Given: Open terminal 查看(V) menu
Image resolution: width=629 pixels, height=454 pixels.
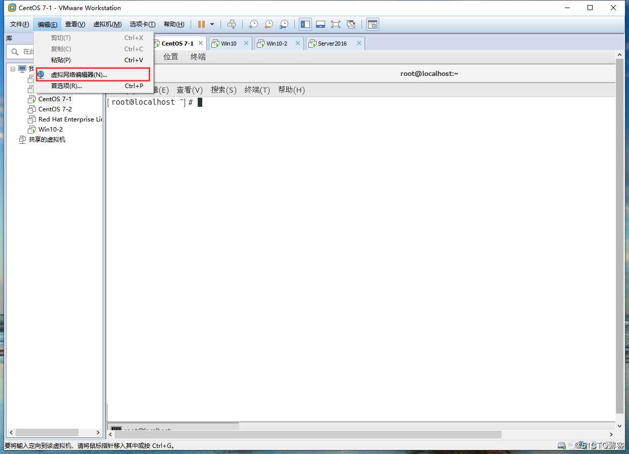Looking at the screenshot, I should (x=190, y=90).
